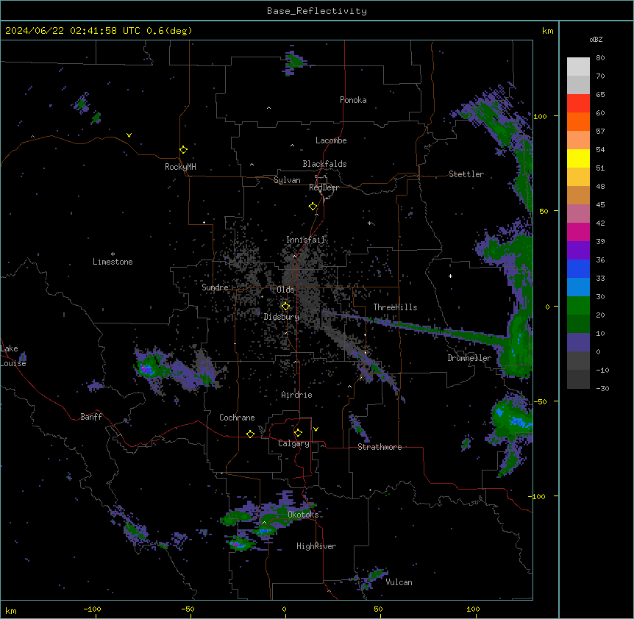
Task: Click the Cochrane town label
Action: [x=237, y=418]
